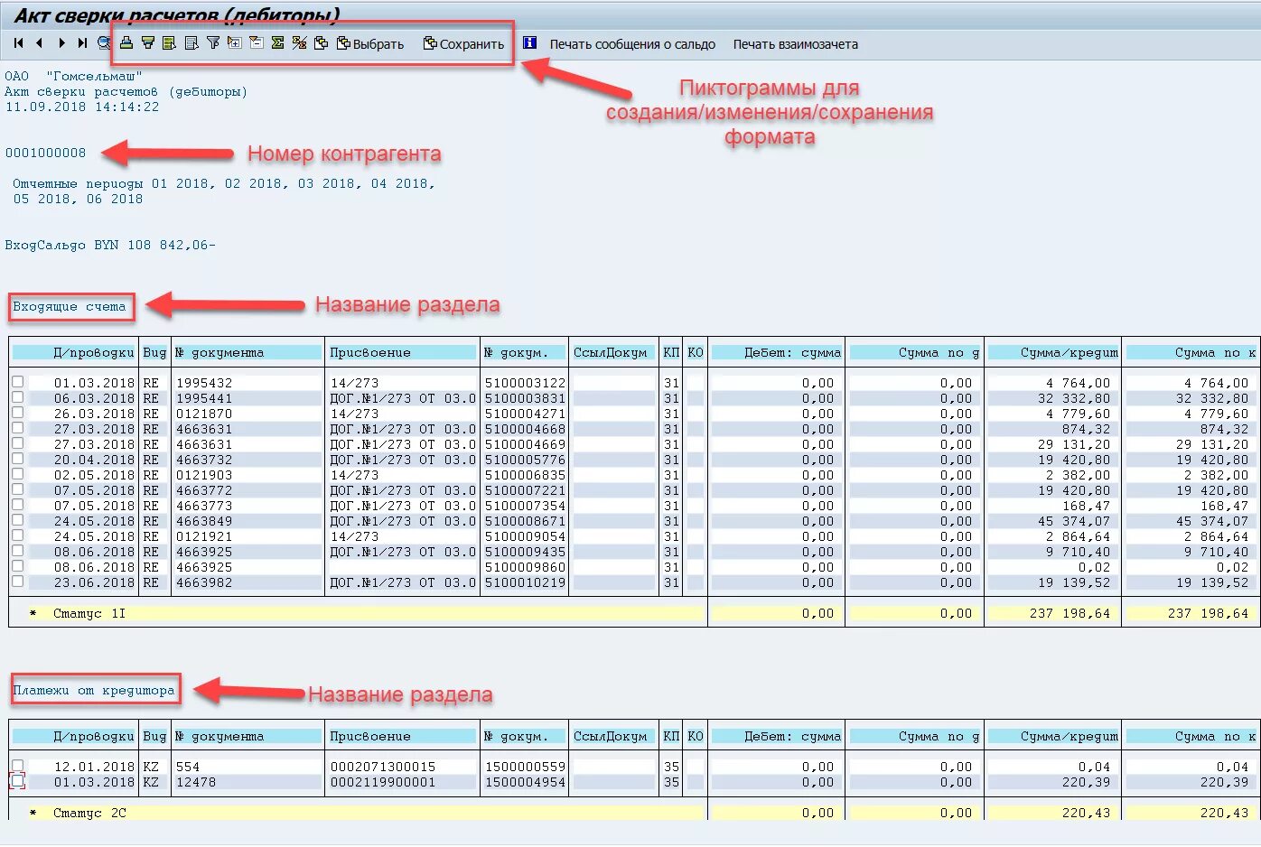Click the filter funnel icon

pos(213,42)
